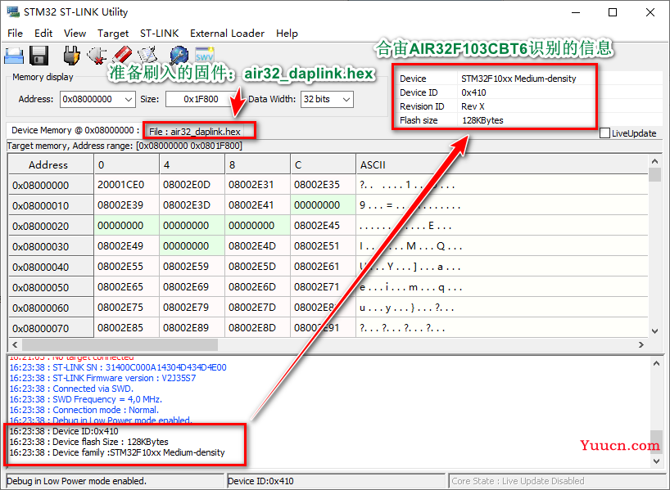Click address row 0x08000070

point(52,328)
